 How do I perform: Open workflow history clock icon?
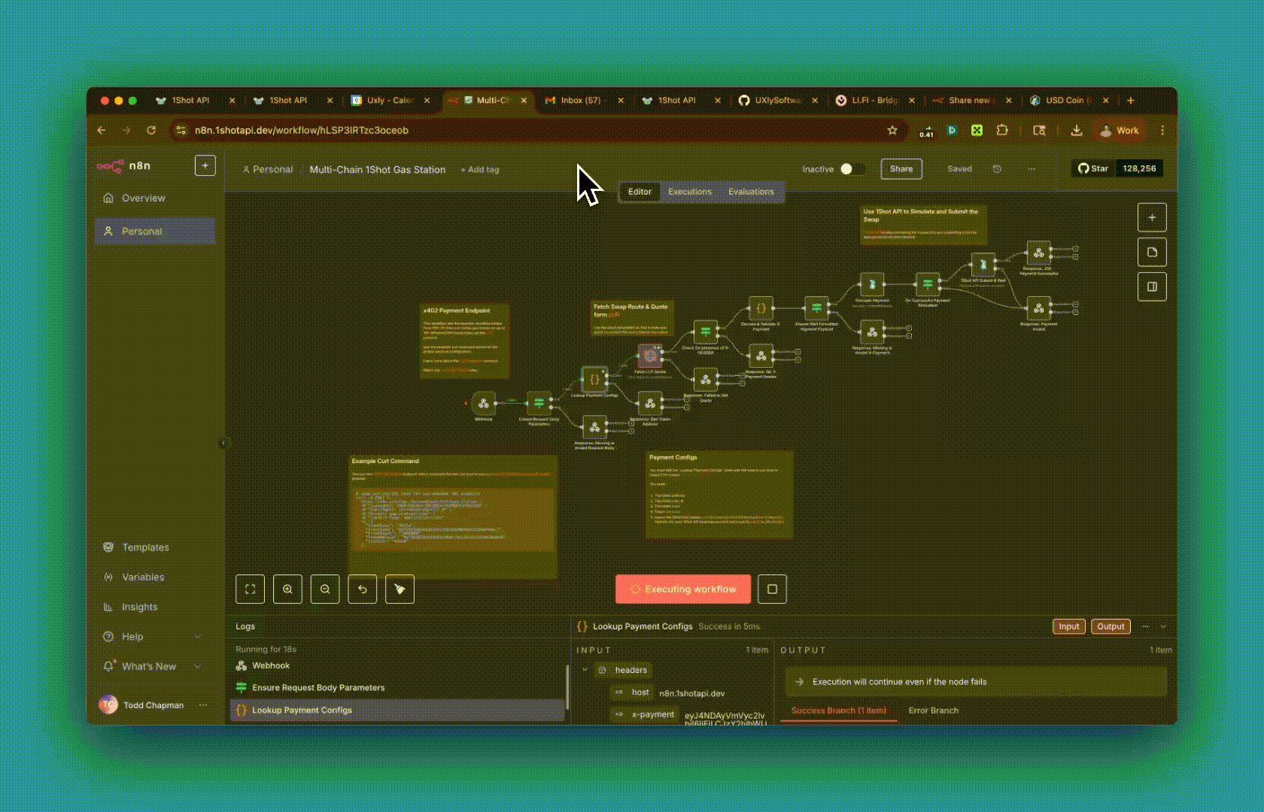997,169
